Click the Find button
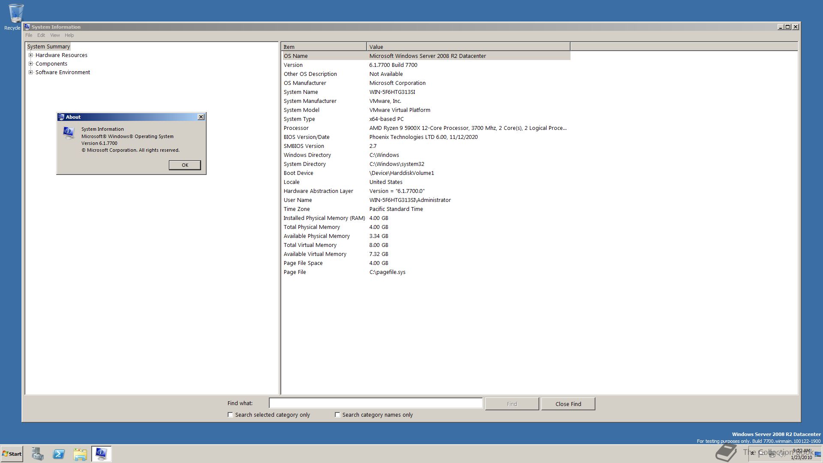The image size is (823, 463). point(512,404)
